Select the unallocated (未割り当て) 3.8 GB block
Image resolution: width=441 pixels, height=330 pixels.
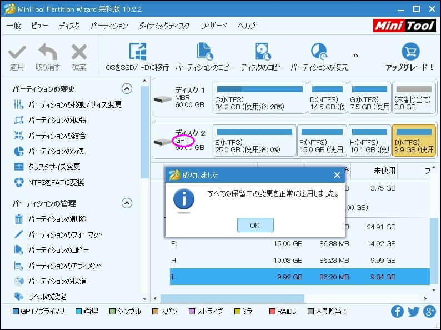click(x=414, y=98)
